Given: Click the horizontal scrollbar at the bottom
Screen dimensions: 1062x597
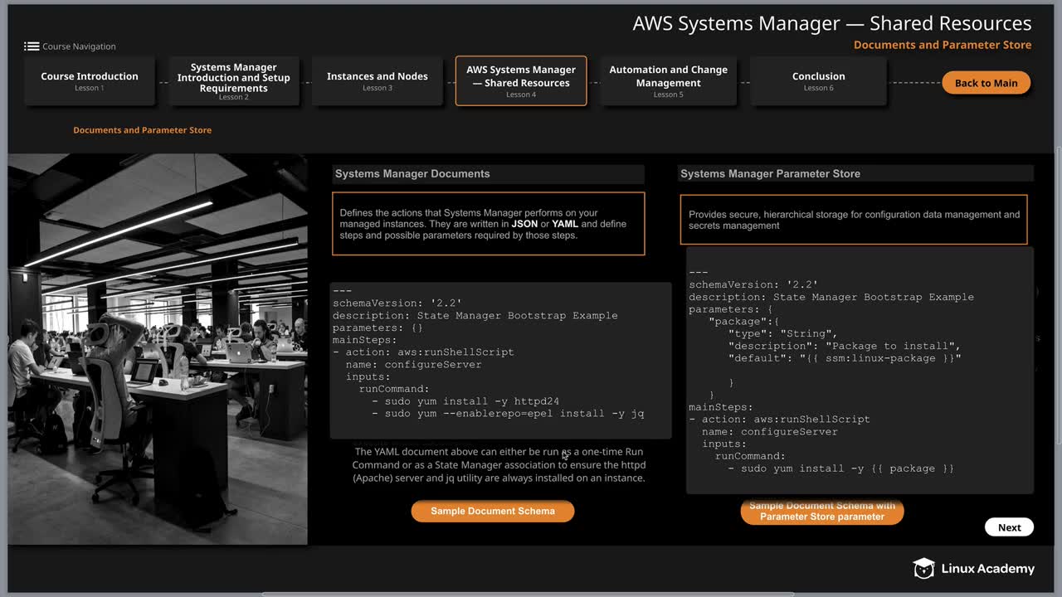Looking at the screenshot, I should coord(528,594).
